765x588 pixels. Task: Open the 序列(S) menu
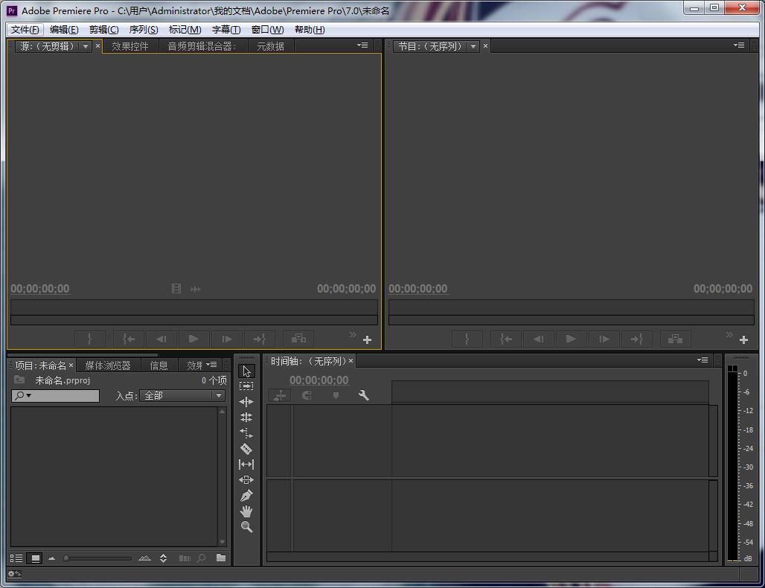click(x=144, y=30)
